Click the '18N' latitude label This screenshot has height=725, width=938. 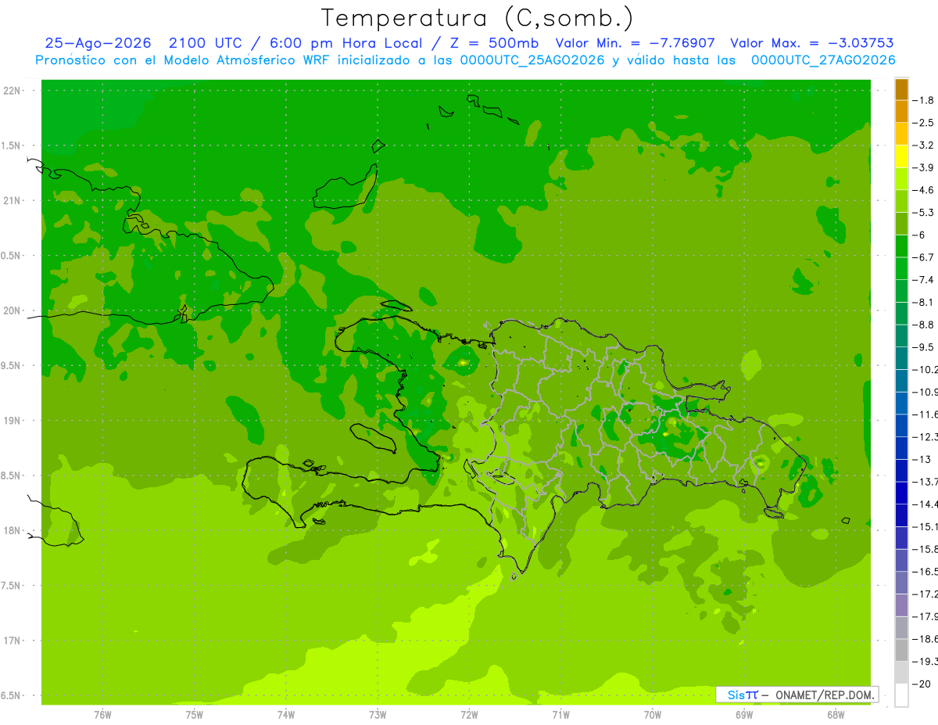tap(13, 531)
